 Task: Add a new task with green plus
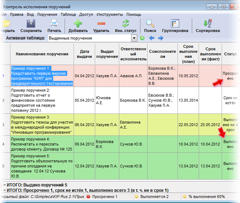point(78,23)
